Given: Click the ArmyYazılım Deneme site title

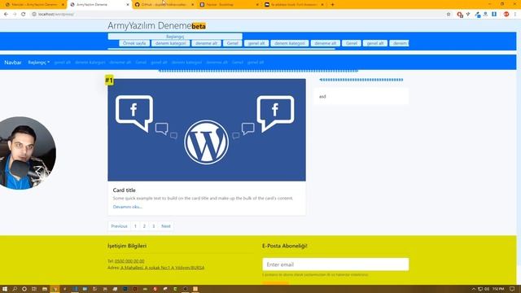Looking at the screenshot, I should point(149,25).
